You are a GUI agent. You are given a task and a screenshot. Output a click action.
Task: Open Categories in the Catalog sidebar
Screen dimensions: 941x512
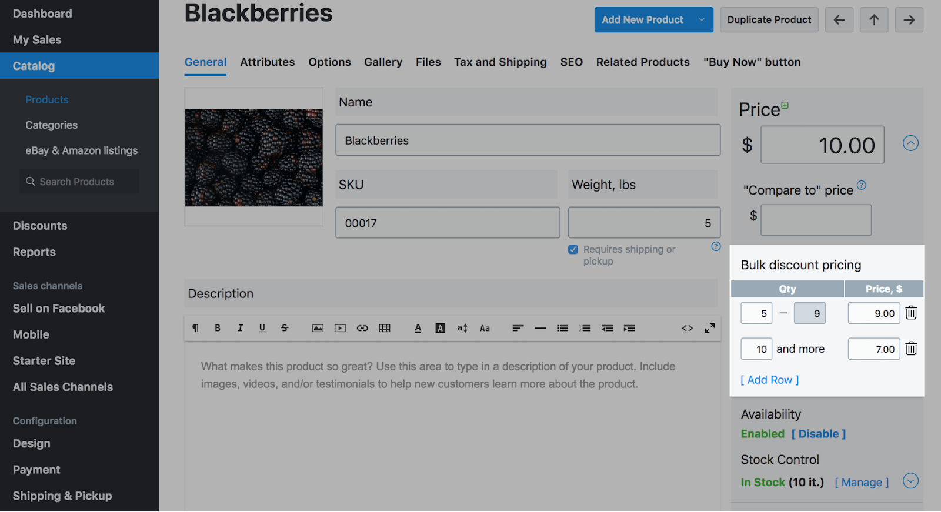(x=51, y=125)
